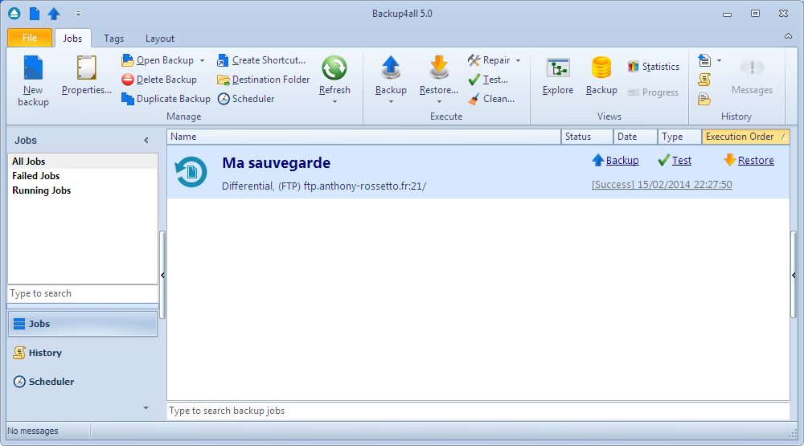Expand the Restore dropdown arrow
The width and height of the screenshot is (804, 446).
pos(439,101)
